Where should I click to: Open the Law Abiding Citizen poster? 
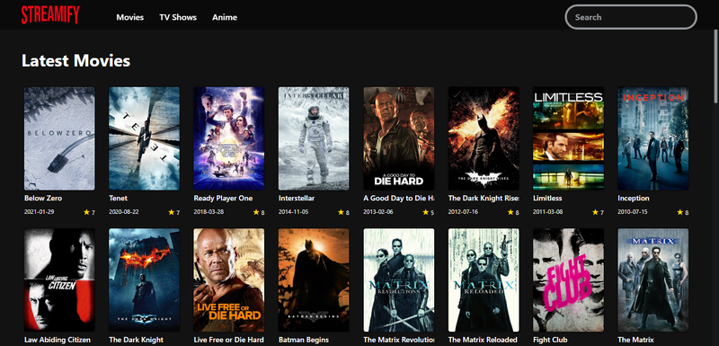pyautogui.click(x=59, y=280)
